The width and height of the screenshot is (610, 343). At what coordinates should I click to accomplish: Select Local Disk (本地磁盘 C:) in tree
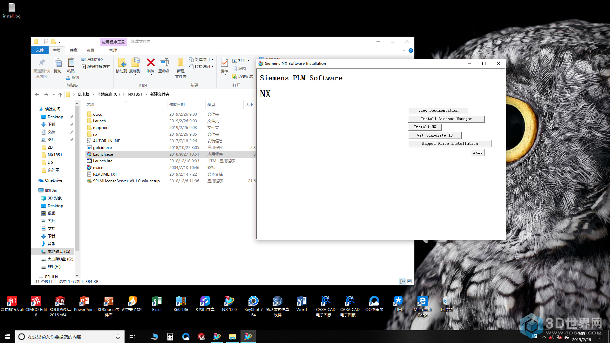[58, 252]
